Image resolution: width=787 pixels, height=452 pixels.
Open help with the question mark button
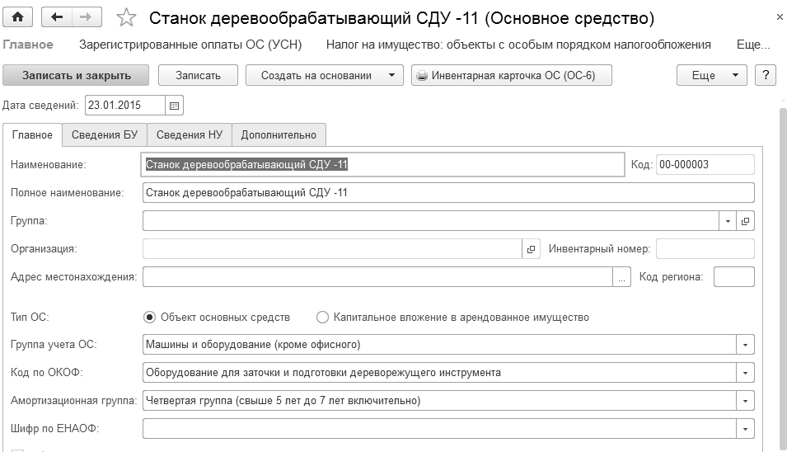pyautogui.click(x=766, y=75)
